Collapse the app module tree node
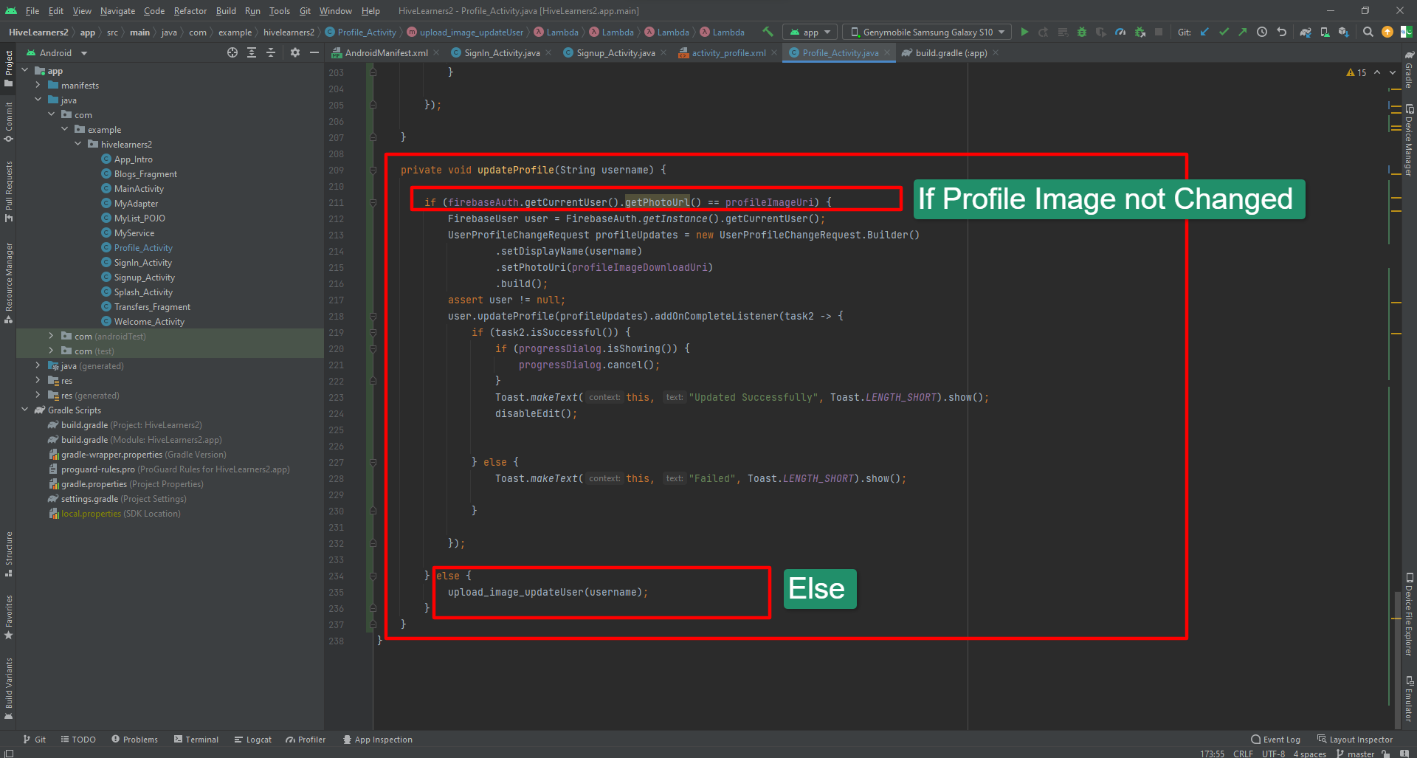 [x=24, y=70]
